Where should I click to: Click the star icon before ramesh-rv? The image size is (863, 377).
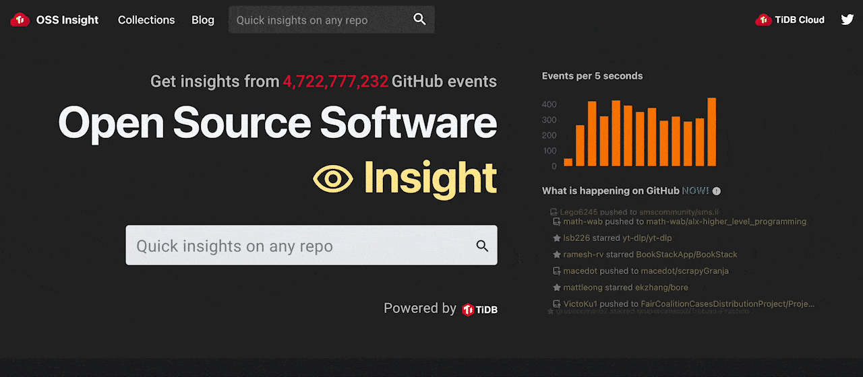pyautogui.click(x=557, y=254)
